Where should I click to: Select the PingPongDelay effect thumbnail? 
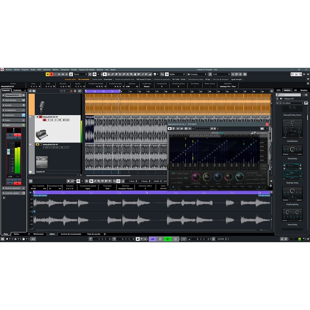pyautogui.click(x=292, y=194)
